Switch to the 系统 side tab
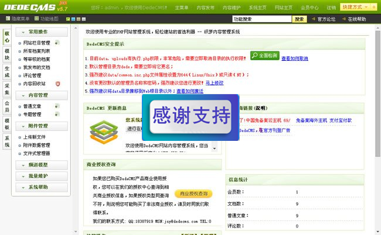 click(x=7, y=141)
